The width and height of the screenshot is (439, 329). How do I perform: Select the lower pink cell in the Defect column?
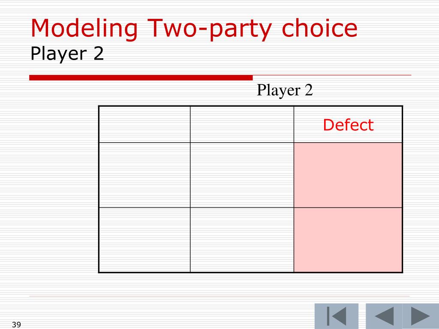click(348, 240)
